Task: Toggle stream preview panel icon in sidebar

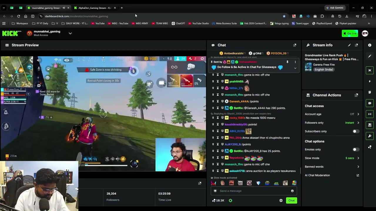Action: (370, 70)
